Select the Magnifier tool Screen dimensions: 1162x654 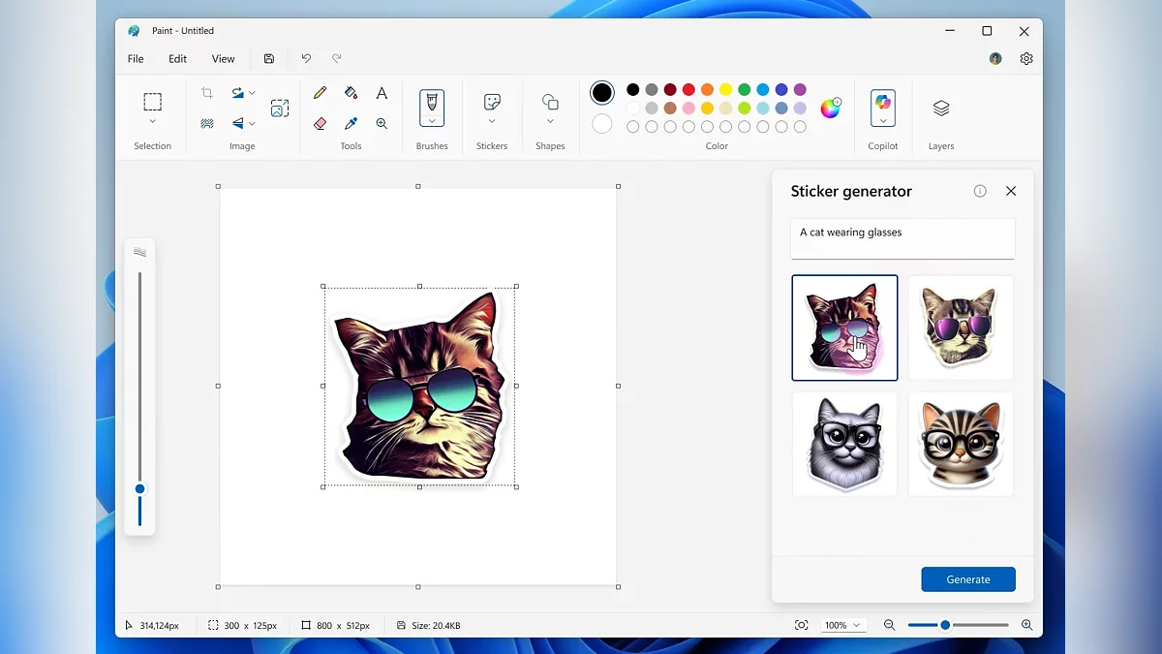point(382,123)
